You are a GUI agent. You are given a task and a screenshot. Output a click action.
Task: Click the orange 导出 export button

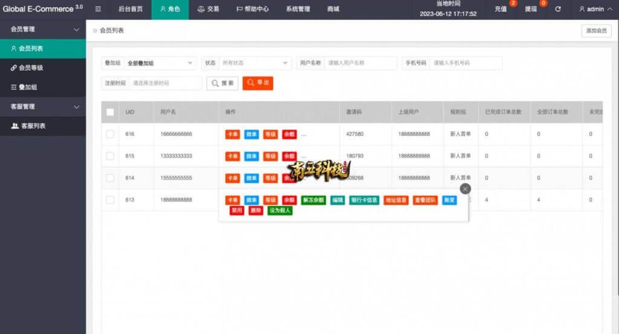click(258, 83)
